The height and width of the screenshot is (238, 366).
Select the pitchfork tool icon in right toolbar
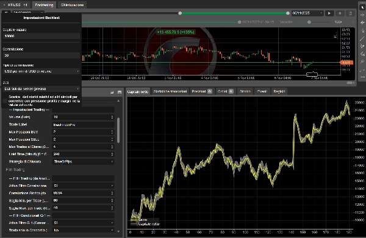(362, 61)
